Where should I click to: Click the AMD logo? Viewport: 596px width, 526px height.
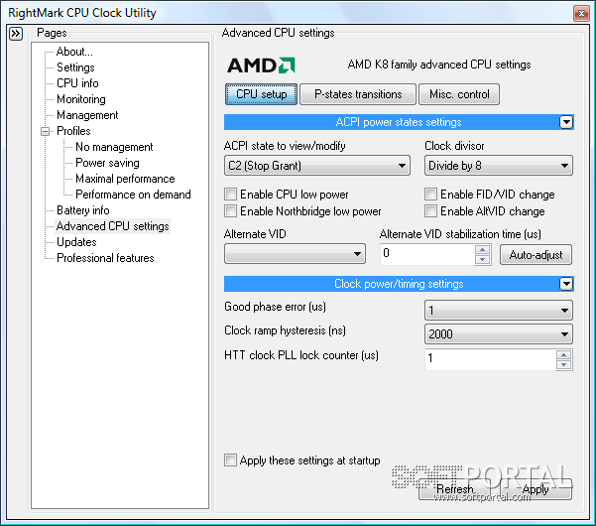click(261, 66)
